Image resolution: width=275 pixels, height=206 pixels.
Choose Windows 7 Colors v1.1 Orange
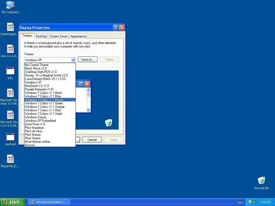pos(50,107)
